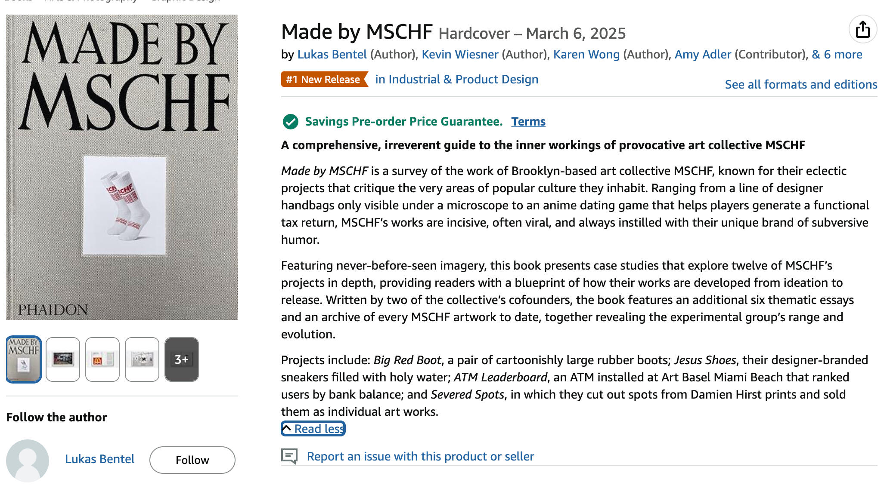The height and width of the screenshot is (485, 887).
Task: Open Karen Wong author link
Action: (x=586, y=55)
